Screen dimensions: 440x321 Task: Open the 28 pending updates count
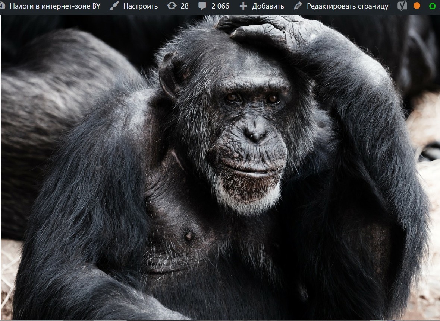pyautogui.click(x=184, y=6)
